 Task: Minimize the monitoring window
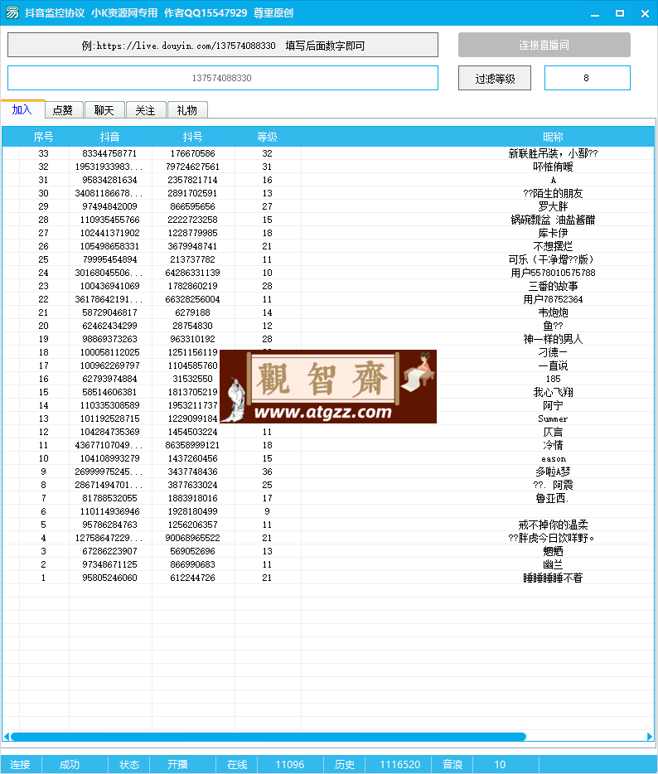(595, 14)
